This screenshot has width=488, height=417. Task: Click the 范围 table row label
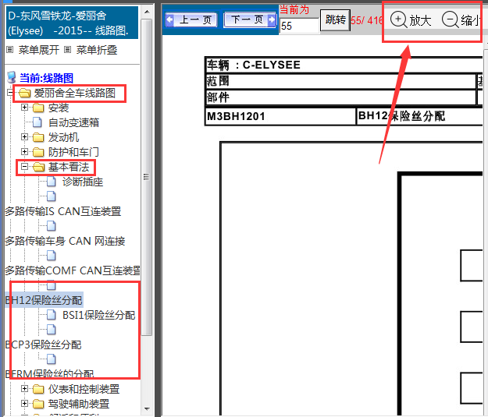(x=218, y=81)
